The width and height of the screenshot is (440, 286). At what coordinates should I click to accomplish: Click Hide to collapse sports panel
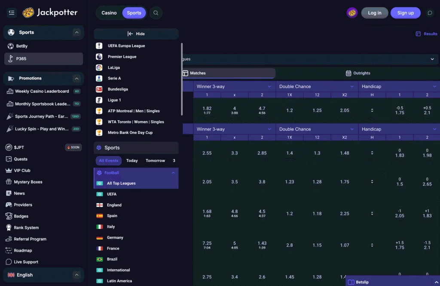tap(136, 33)
